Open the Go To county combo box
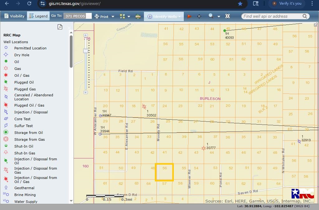Viewport: 319px width, 210px height. 78,16
